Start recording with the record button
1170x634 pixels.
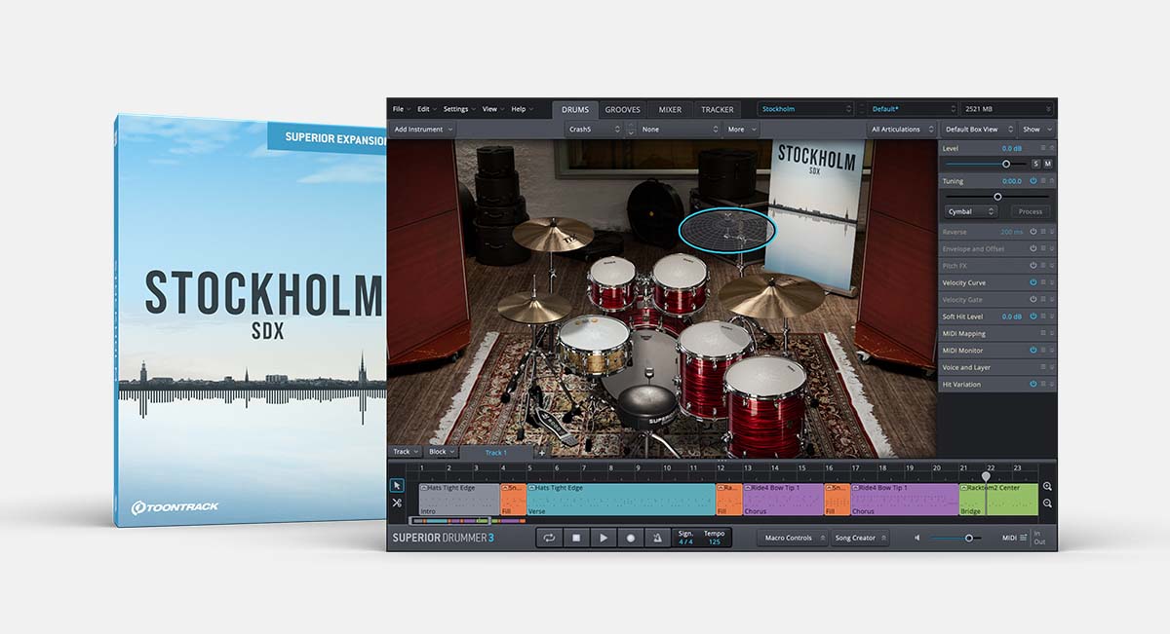coord(631,538)
